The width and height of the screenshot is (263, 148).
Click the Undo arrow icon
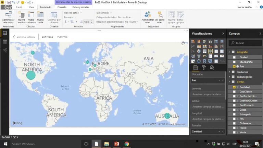(x=14, y=2)
